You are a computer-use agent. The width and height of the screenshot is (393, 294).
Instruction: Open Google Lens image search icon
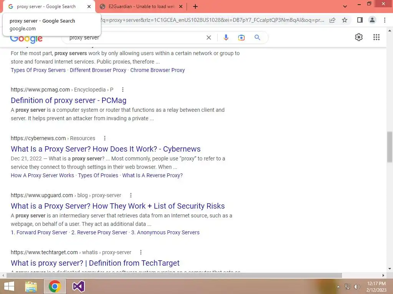241,38
